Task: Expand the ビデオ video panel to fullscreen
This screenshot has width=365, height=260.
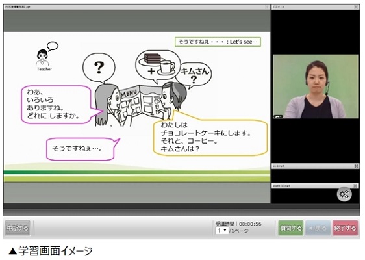Action: tap(356, 7)
